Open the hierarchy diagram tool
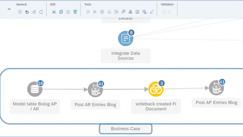 pyautogui.click(x=130, y=12)
